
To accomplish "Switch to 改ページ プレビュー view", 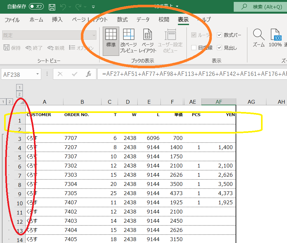I will (x=128, y=41).
